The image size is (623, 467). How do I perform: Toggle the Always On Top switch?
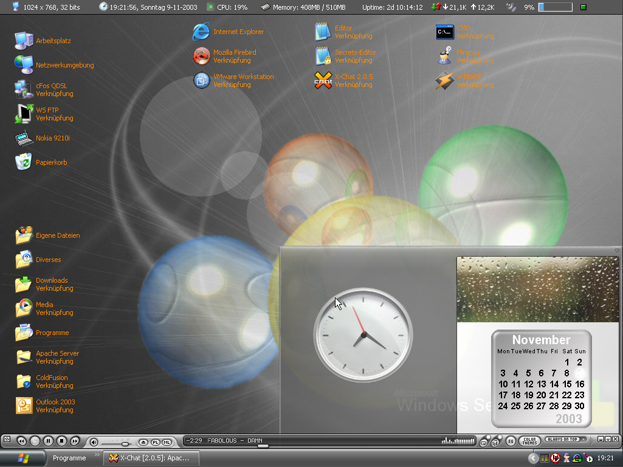click(564, 440)
